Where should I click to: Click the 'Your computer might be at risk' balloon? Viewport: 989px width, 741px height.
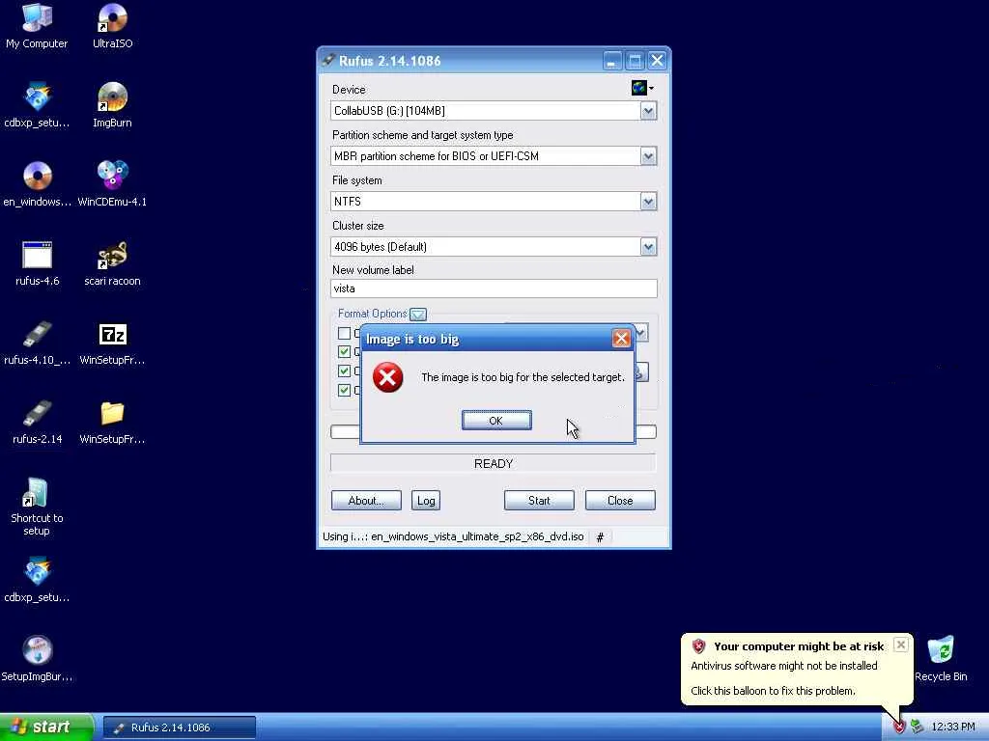point(797,669)
